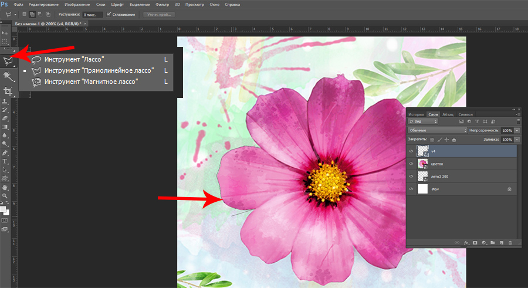Click the delete layer trash icon

point(510,242)
